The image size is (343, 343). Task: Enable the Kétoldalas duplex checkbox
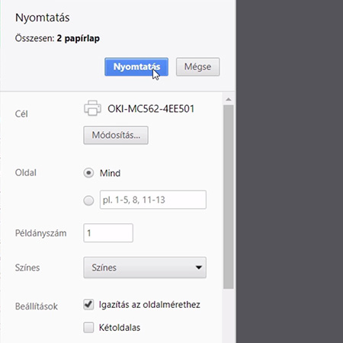pyautogui.click(x=88, y=328)
